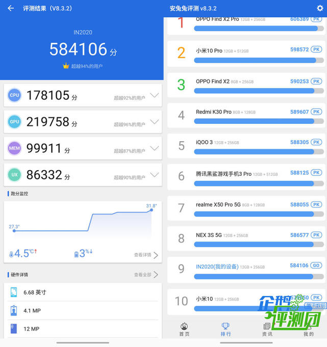The image size is (327, 347).
Task: Tap PK button for realme X50 Pro 5G
Action: pos(316,204)
